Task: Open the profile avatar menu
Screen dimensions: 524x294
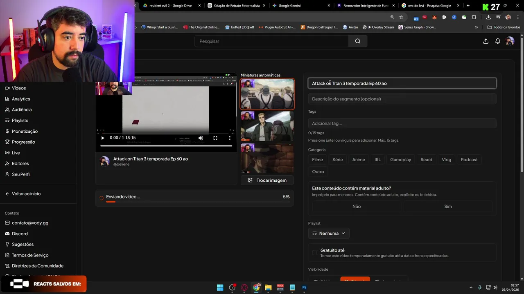Action: [510, 41]
